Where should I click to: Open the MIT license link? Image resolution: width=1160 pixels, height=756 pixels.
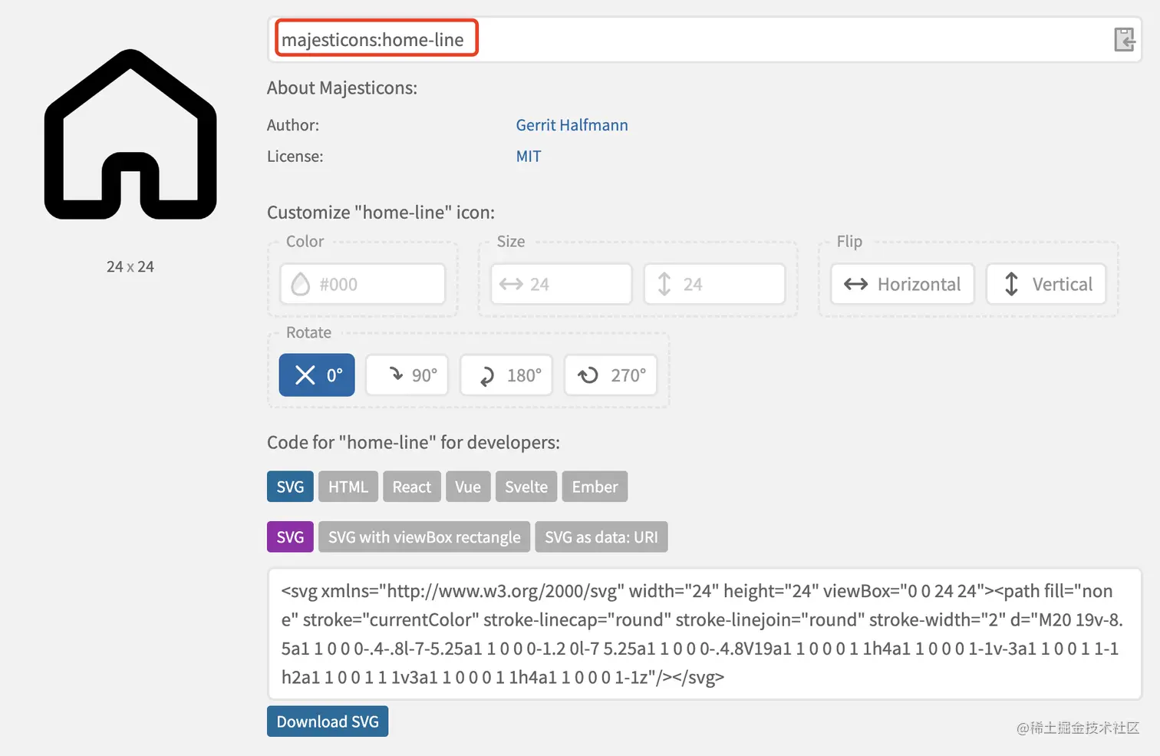pos(529,157)
